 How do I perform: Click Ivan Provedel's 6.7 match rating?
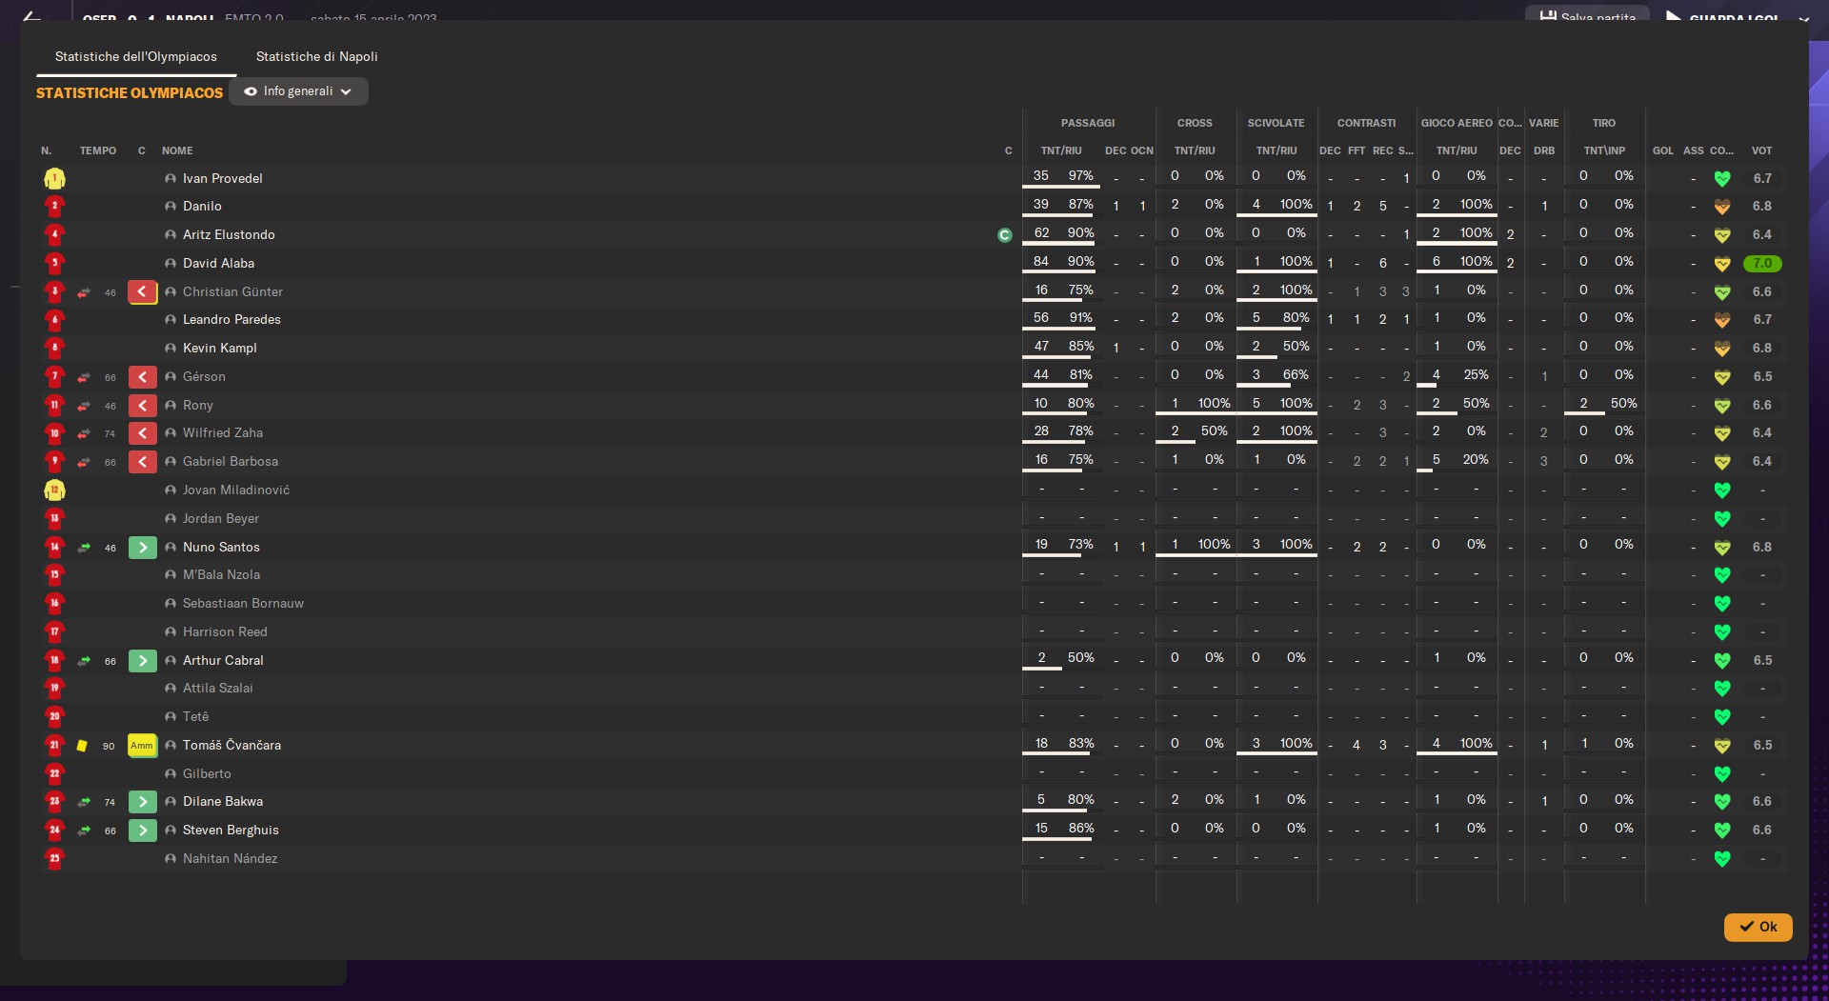coord(1762,178)
